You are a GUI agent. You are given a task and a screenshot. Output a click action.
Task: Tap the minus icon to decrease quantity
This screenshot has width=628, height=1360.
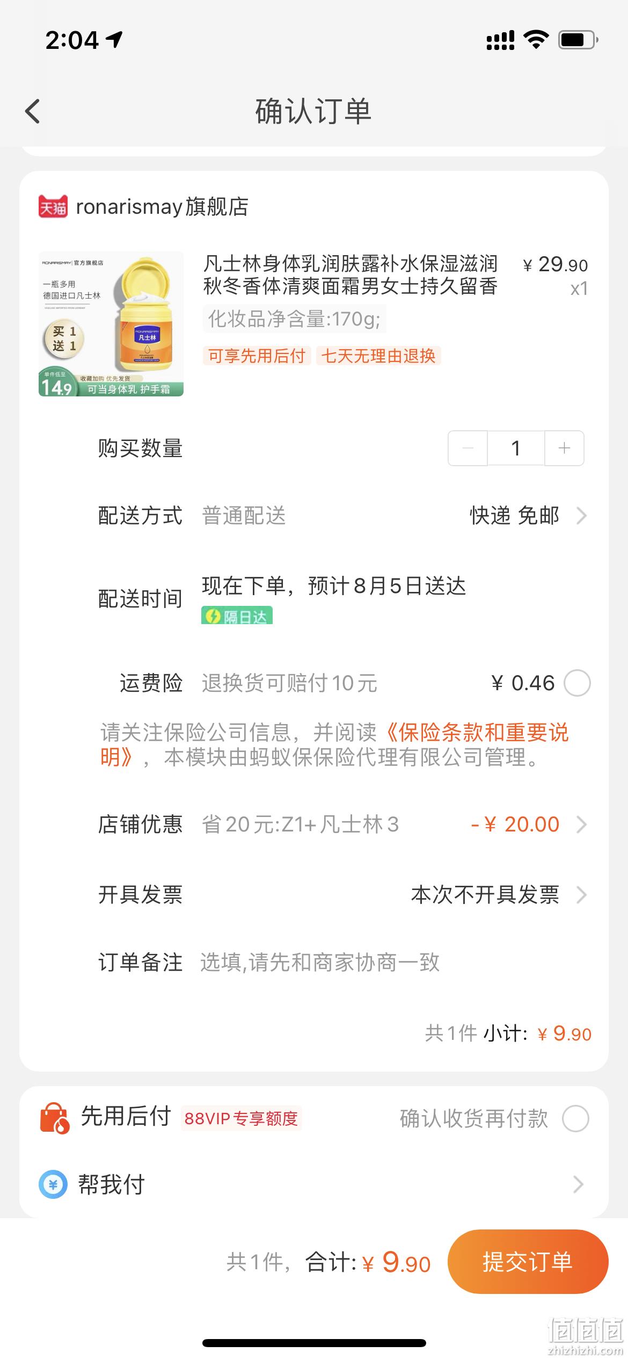[x=468, y=448]
